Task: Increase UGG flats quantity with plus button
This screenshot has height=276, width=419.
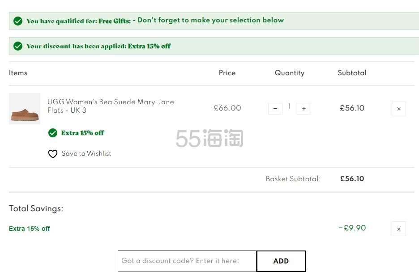Action: coord(304,109)
